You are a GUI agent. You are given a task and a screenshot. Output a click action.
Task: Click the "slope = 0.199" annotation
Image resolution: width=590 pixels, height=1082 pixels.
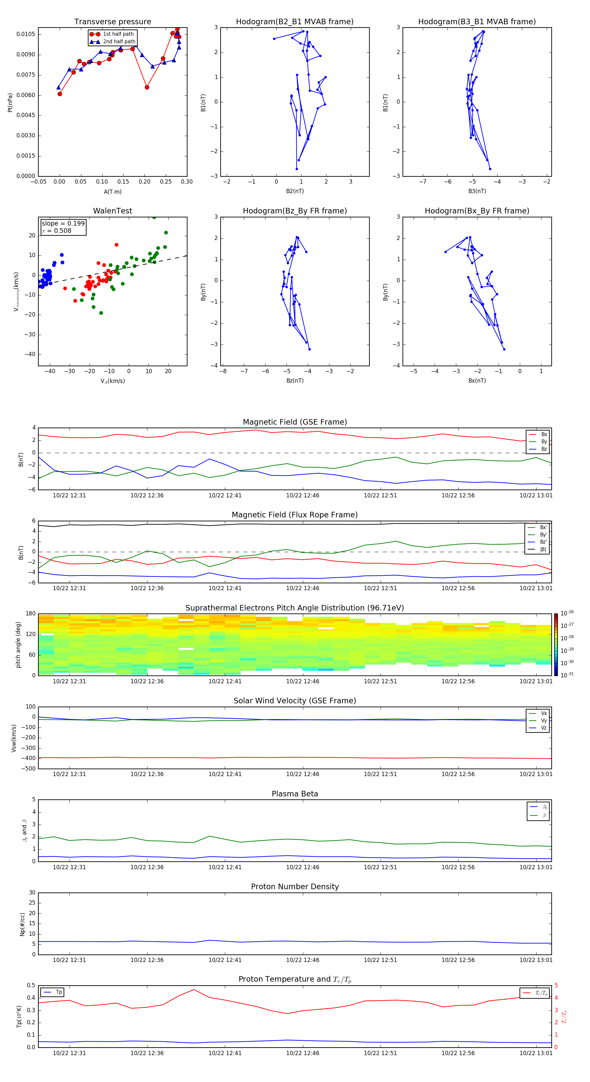[63, 224]
